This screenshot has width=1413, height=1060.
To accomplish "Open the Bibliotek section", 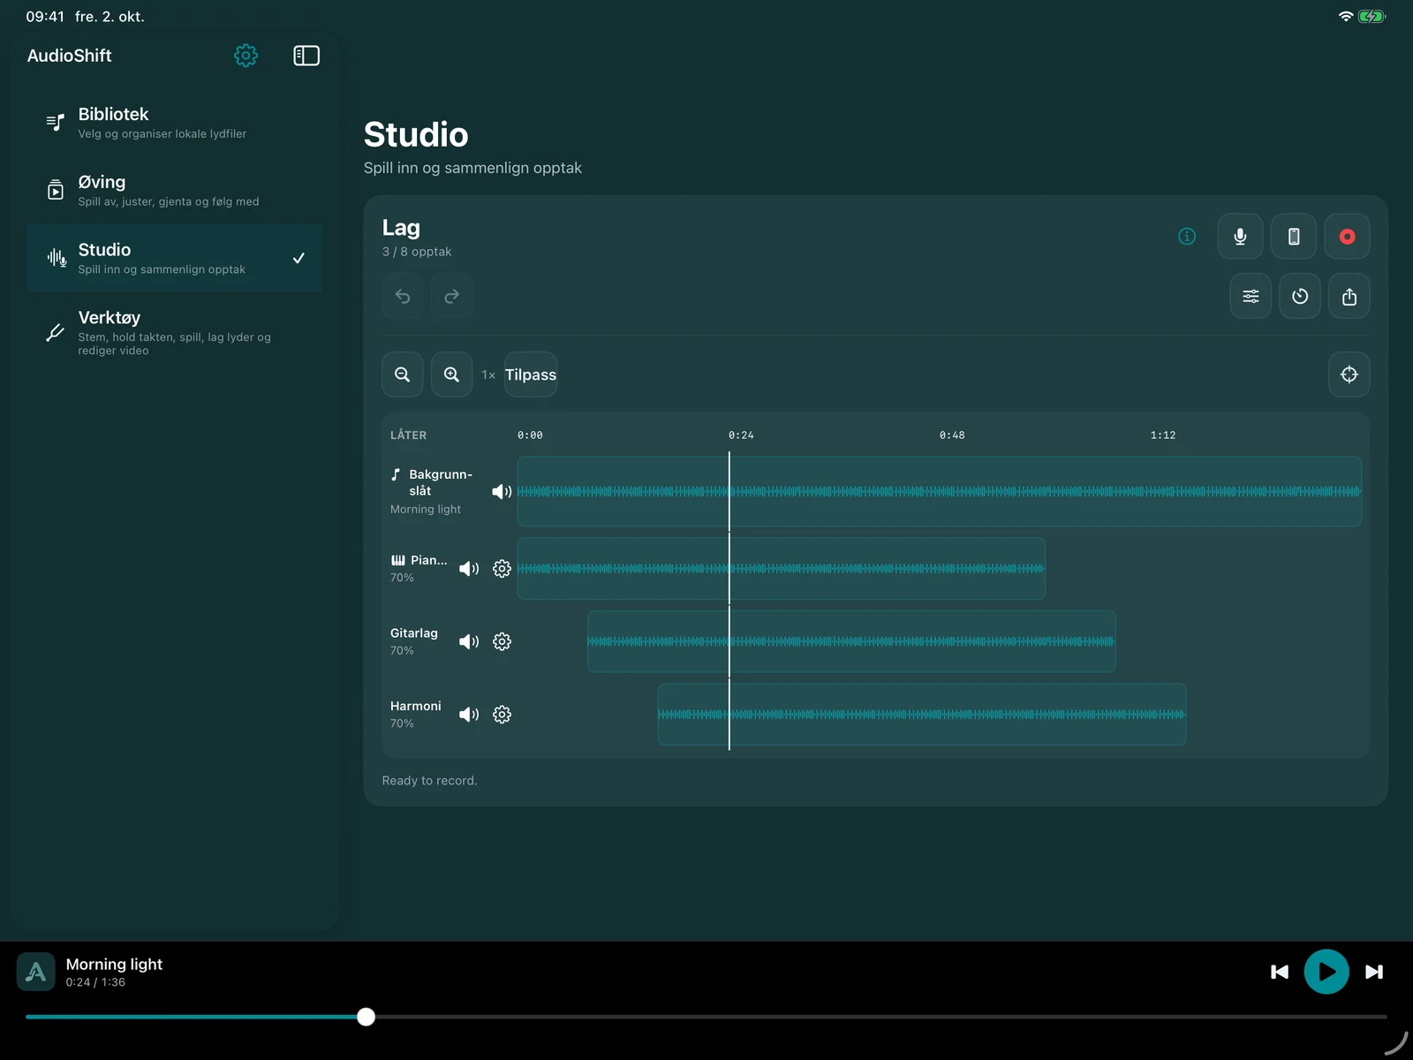I will [174, 123].
